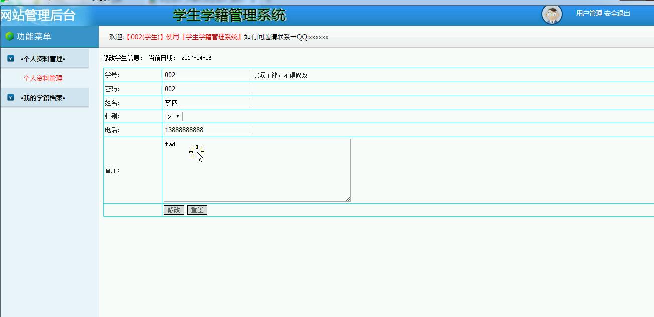Click the 姓名 field containing 李四

pos(207,103)
